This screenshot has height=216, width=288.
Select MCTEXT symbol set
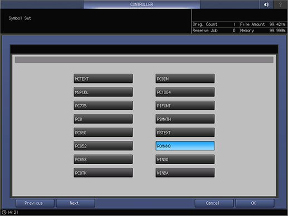(103, 78)
